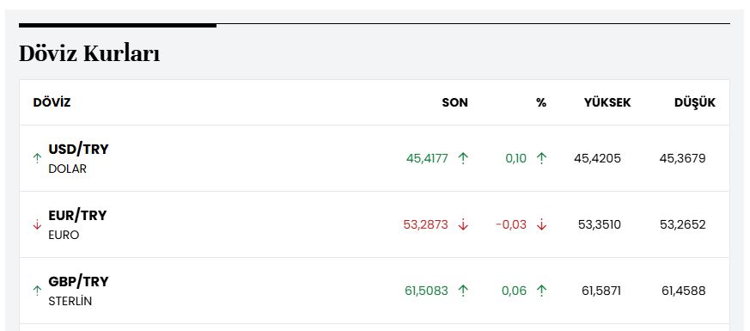Click the low value 53,2652
This screenshot has width=750, height=331.
(x=683, y=224)
